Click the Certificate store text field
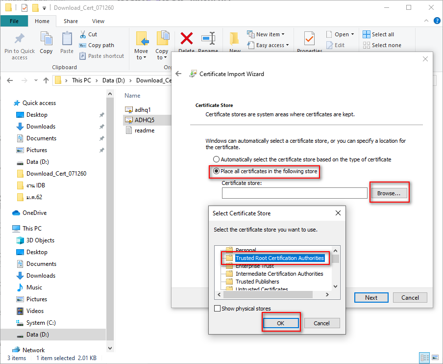 [x=295, y=193]
